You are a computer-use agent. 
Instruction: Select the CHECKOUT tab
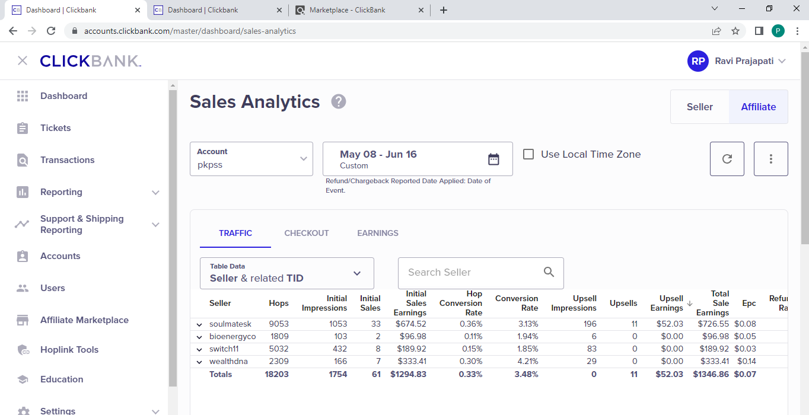coord(307,233)
